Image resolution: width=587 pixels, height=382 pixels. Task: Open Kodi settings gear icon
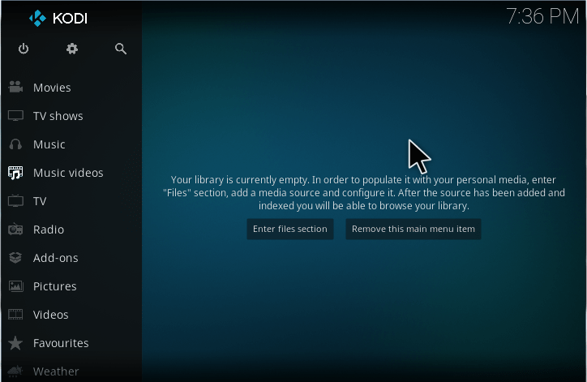point(72,49)
